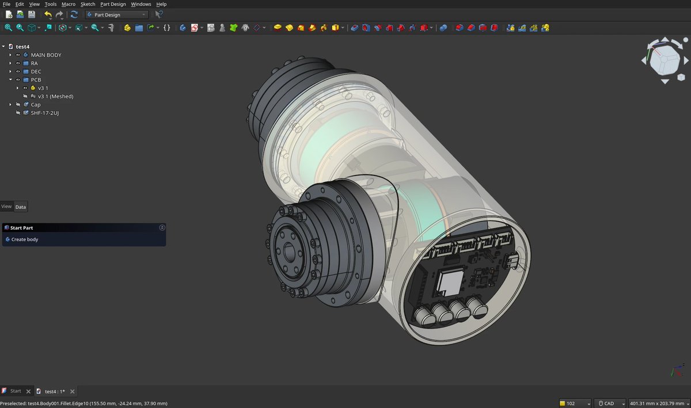The height and width of the screenshot is (408, 691).
Task: Open the Macro menu
Action: click(x=69, y=4)
